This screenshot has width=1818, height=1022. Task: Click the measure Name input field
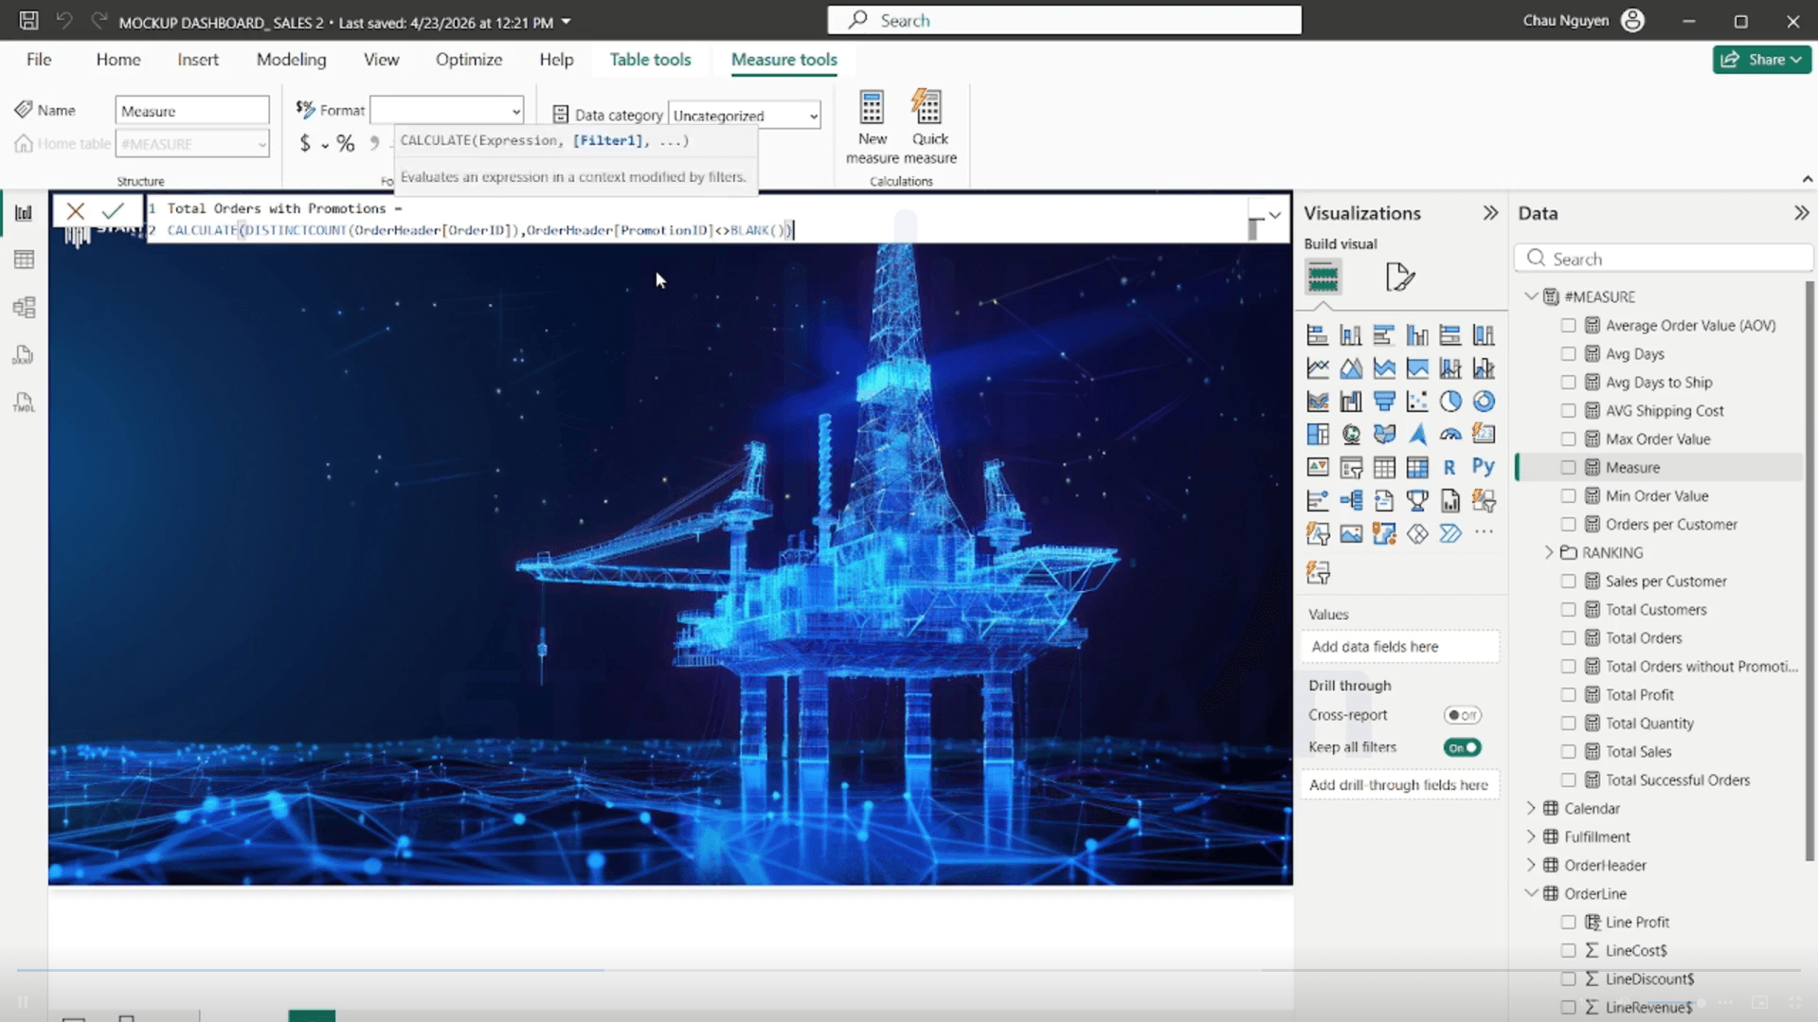pos(192,111)
